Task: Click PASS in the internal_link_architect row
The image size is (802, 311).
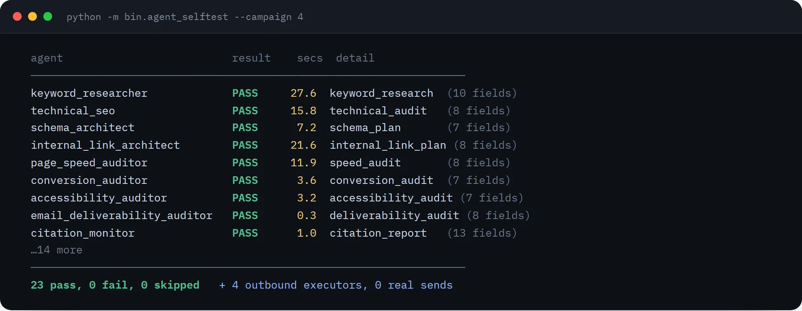Action: [245, 145]
